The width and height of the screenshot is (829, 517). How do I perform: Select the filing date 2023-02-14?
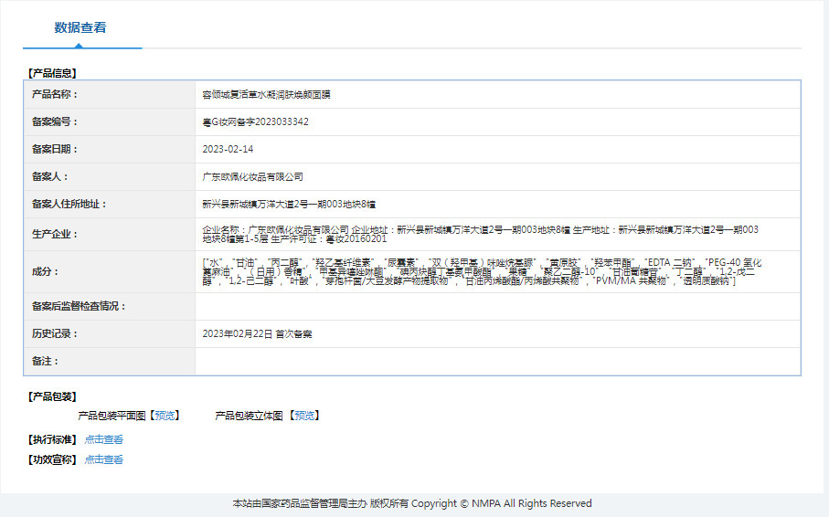coord(228,150)
